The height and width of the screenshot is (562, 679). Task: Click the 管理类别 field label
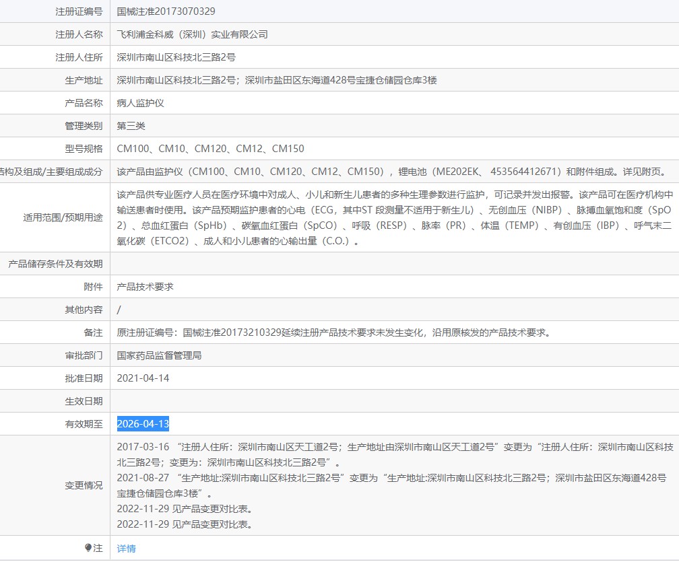coord(84,126)
